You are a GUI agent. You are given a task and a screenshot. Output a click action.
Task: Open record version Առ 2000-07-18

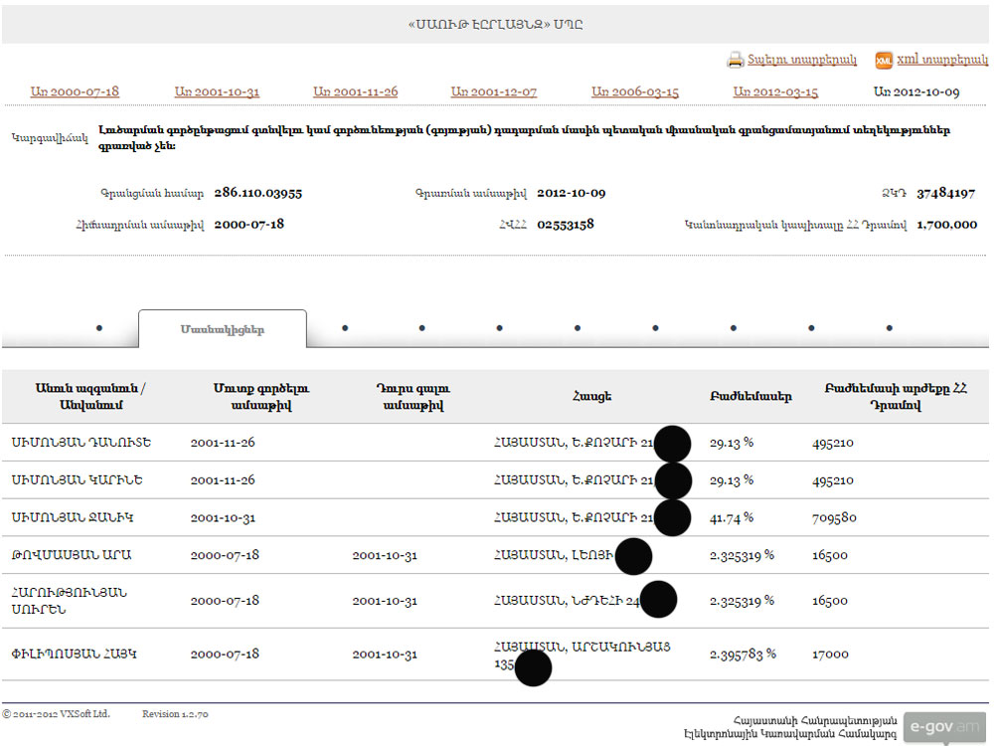coord(75,92)
